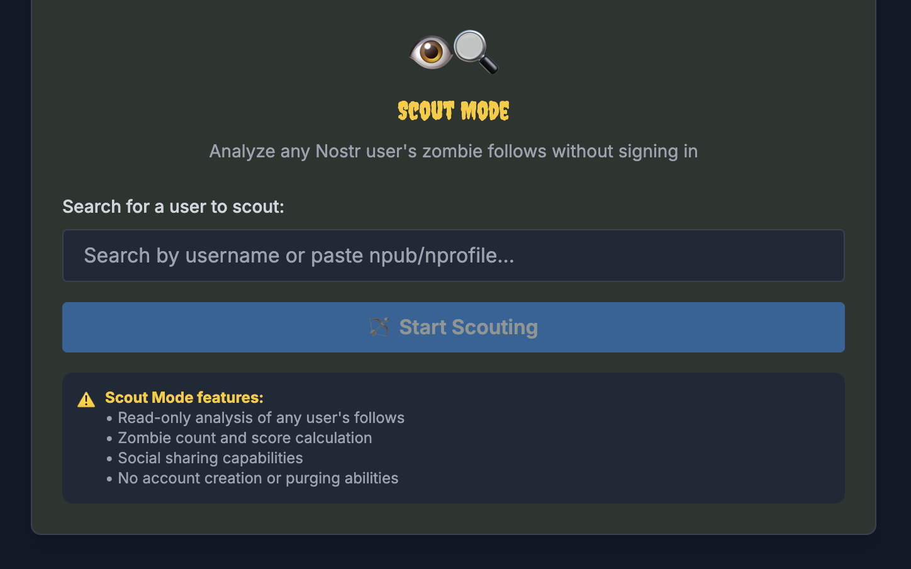Click the magnifying glass emoji icon

pyautogui.click(x=475, y=52)
